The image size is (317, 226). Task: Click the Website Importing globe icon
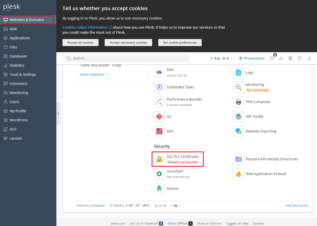coord(239,131)
